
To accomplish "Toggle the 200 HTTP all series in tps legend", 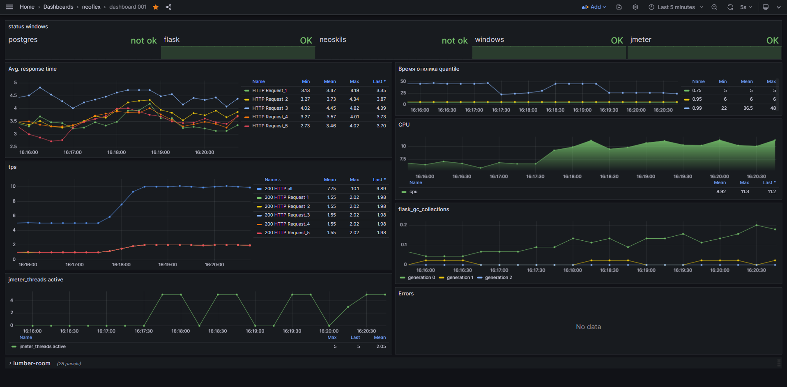I will click(278, 189).
